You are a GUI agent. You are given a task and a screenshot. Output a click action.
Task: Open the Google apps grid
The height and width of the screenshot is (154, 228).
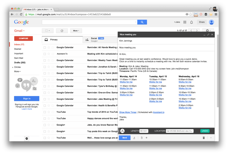coord(185,22)
